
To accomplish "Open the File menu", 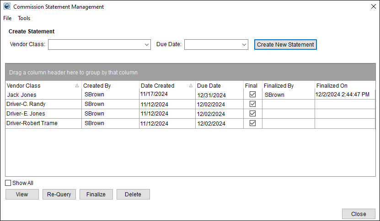I will click(7, 18).
